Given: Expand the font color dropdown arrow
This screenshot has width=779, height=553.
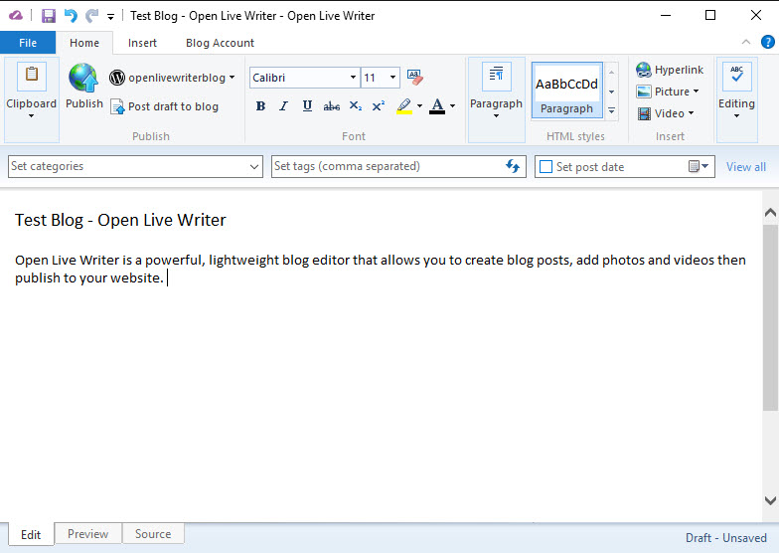Looking at the screenshot, I should [x=453, y=105].
